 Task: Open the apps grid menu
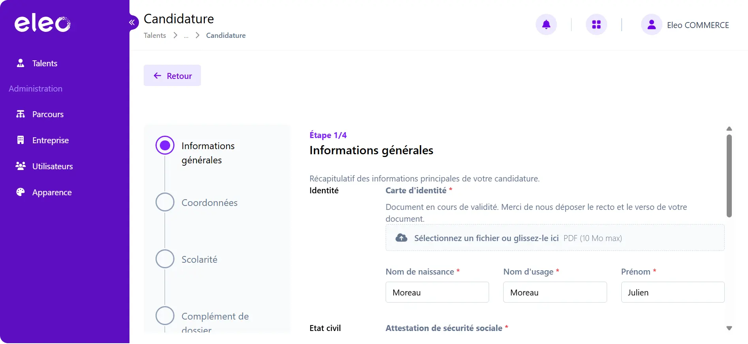[596, 24]
